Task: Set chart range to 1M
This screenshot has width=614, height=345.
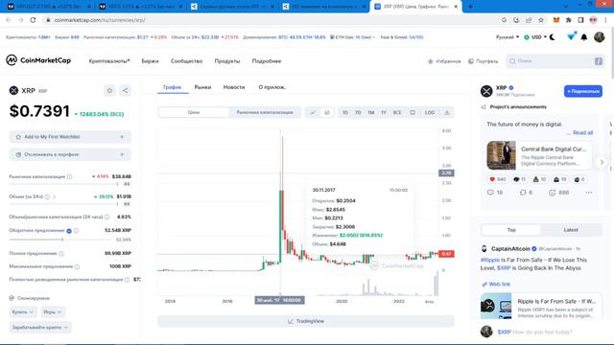Action: (x=371, y=113)
